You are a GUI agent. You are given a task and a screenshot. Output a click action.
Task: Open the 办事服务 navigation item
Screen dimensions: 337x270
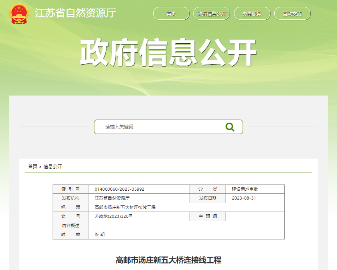[252, 14]
